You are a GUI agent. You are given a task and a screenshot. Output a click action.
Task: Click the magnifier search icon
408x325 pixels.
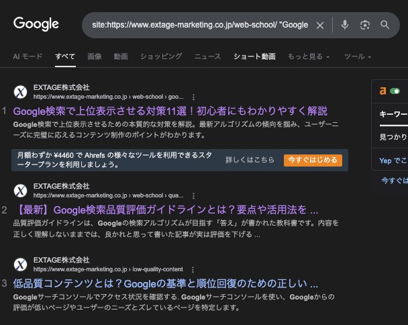(x=385, y=25)
